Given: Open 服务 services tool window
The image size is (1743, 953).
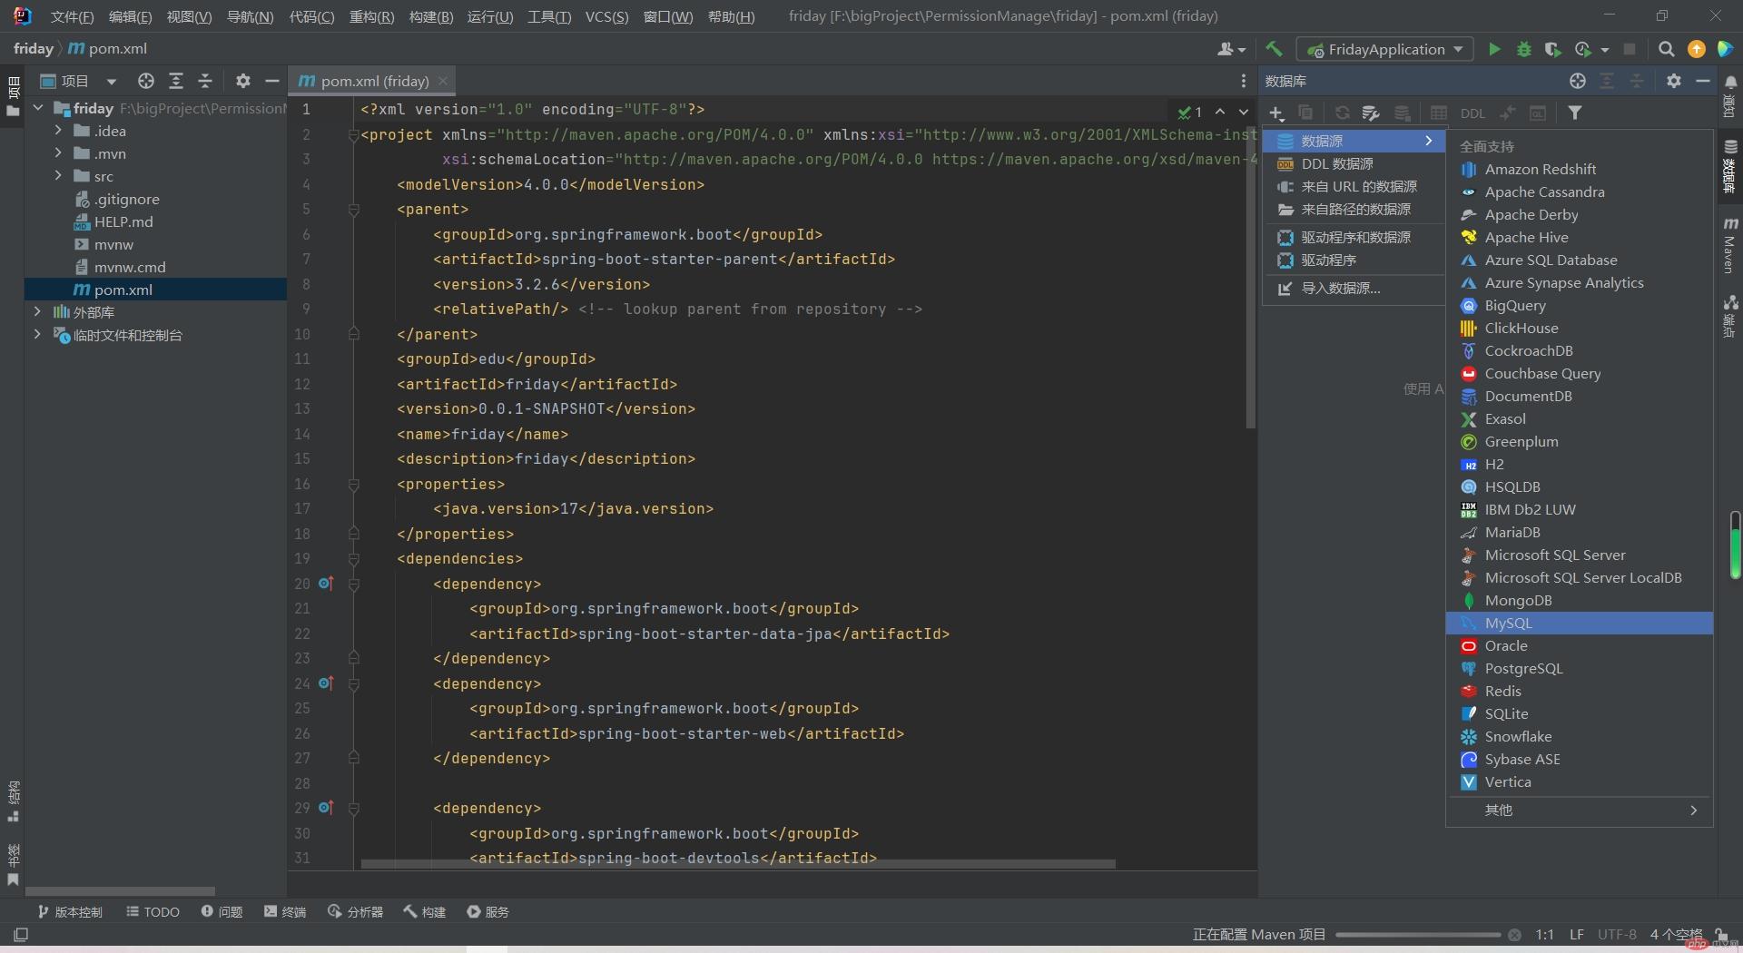Looking at the screenshot, I should coord(487,911).
